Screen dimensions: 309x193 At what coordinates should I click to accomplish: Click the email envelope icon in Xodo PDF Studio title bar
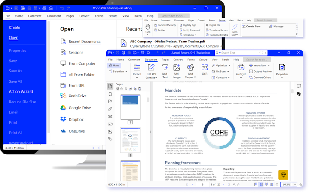(51, 8)
